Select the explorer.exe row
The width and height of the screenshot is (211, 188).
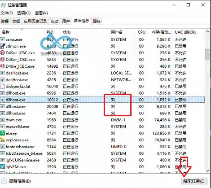tap(102, 140)
